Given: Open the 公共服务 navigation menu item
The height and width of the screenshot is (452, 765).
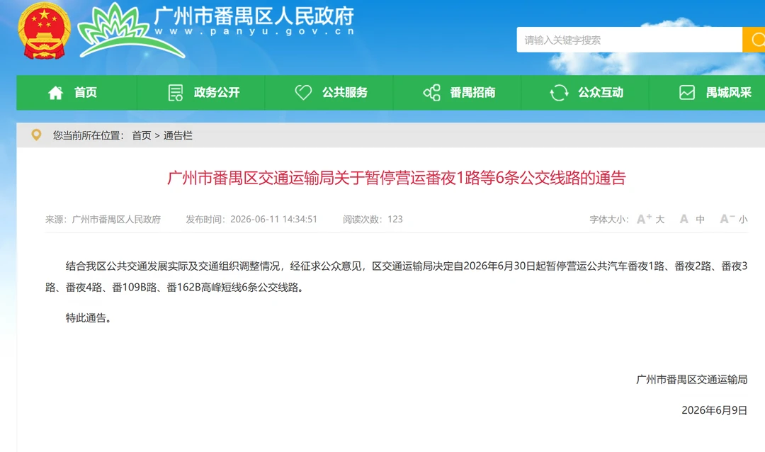Looking at the screenshot, I should tap(329, 92).
